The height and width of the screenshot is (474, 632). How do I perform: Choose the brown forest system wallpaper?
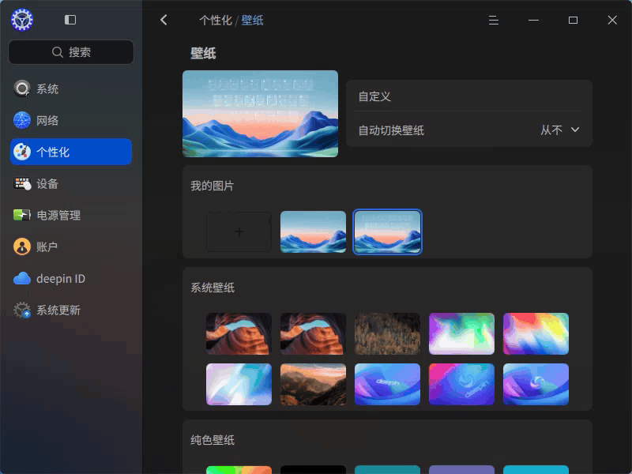tap(387, 333)
